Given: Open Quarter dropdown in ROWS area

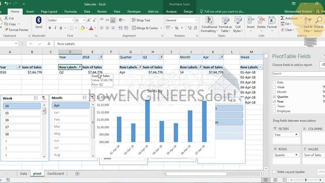Looking at the screenshot, I should [x=297, y=155].
